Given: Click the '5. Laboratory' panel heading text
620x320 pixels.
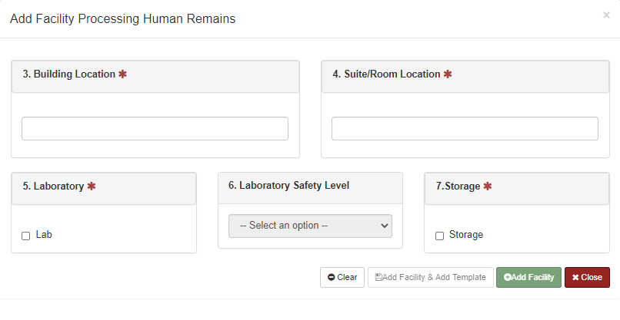Looking at the screenshot, I should click(53, 186).
